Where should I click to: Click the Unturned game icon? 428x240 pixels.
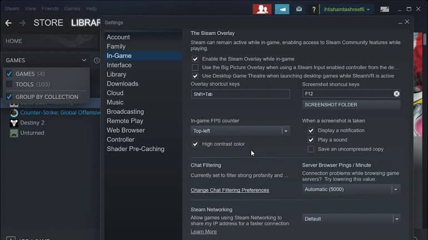point(14,133)
